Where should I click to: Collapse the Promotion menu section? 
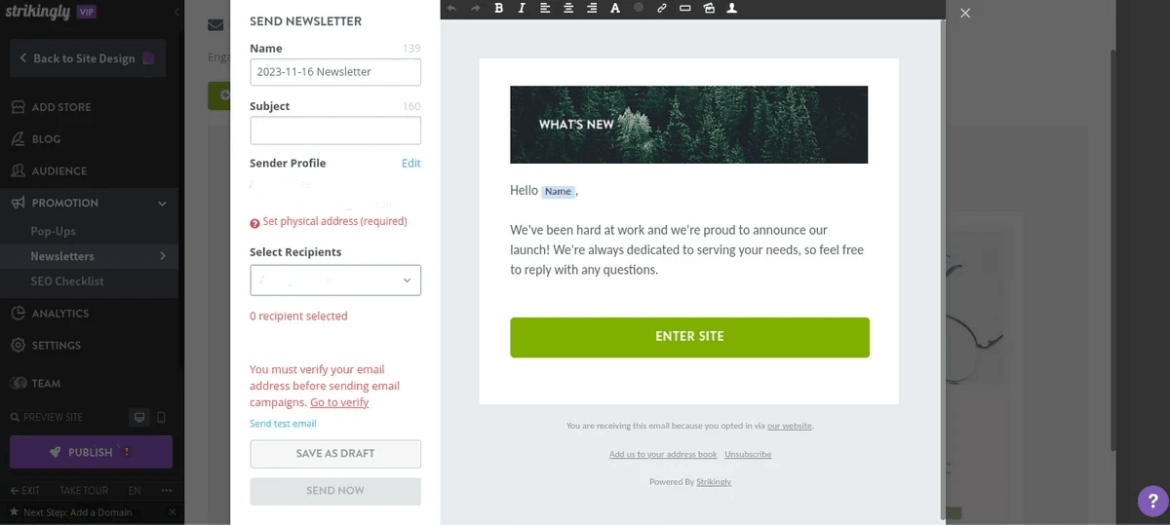(162, 204)
